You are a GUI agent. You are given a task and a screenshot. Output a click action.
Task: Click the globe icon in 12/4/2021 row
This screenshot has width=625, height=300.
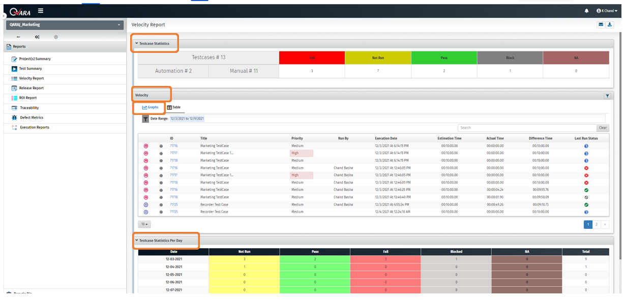[x=161, y=212]
